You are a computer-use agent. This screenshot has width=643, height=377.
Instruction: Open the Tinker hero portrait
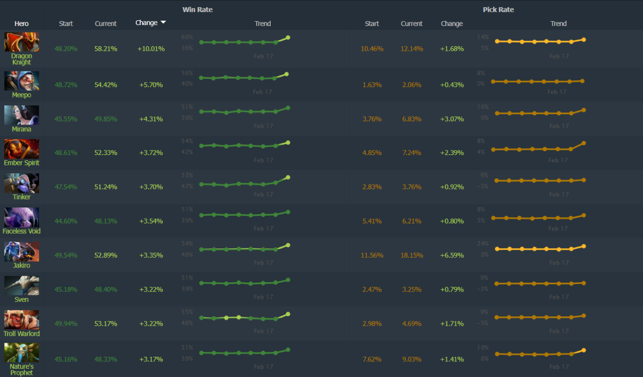point(21,184)
